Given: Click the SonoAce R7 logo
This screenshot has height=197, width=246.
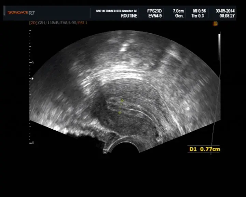Looking at the screenshot, I should [x=21, y=13].
